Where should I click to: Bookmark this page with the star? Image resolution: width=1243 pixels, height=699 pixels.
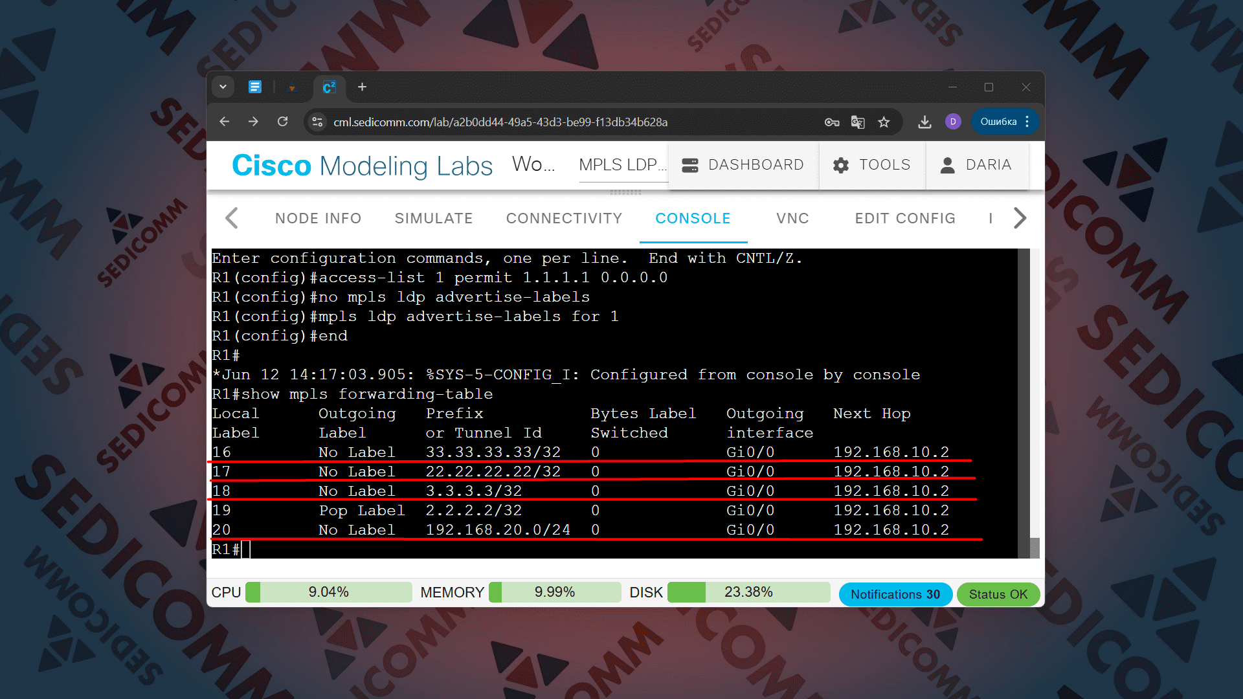coord(884,122)
